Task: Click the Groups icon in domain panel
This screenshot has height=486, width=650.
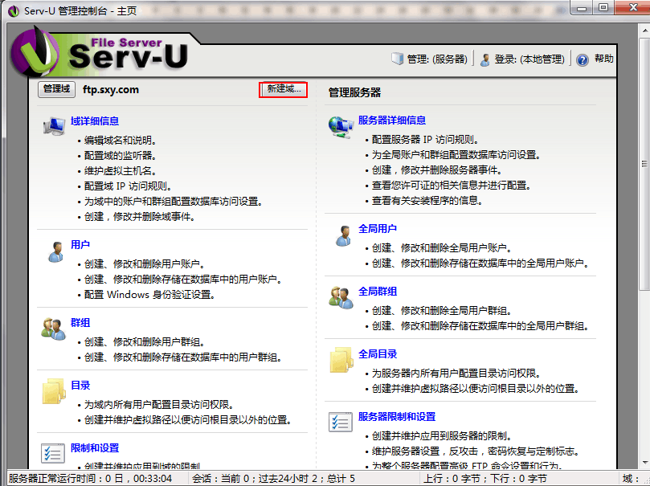Action: tap(53, 329)
